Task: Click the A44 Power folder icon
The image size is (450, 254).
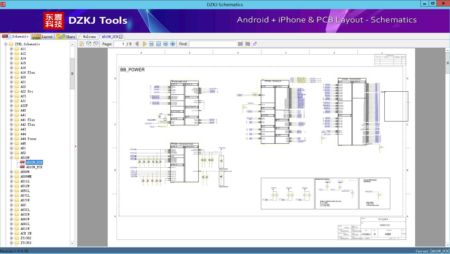Action: click(x=17, y=139)
